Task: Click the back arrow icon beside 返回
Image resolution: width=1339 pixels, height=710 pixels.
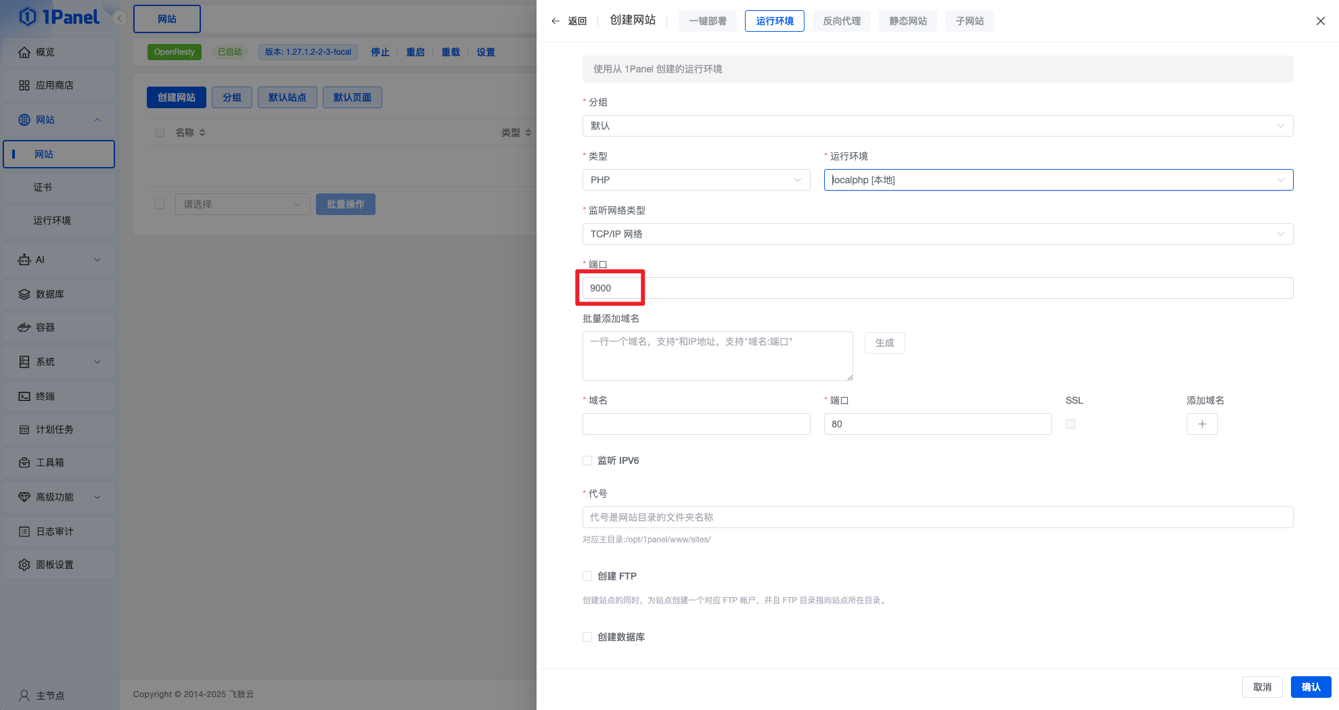Action: click(x=555, y=21)
